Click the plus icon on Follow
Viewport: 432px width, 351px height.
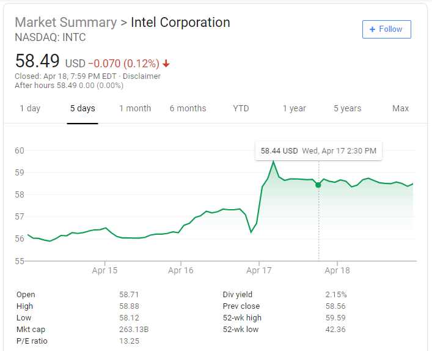pos(372,29)
